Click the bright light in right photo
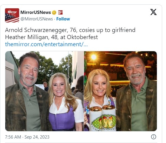This screenshot has height=143, width=166. 94,57
